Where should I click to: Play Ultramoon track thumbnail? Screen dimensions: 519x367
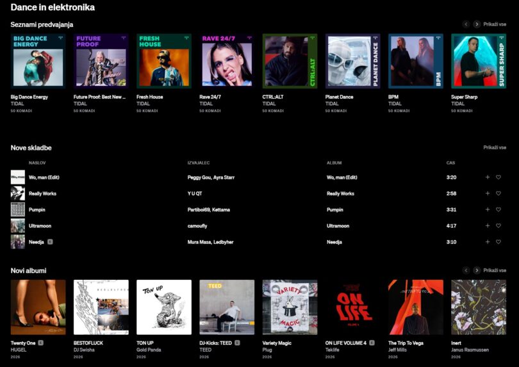coord(17,225)
